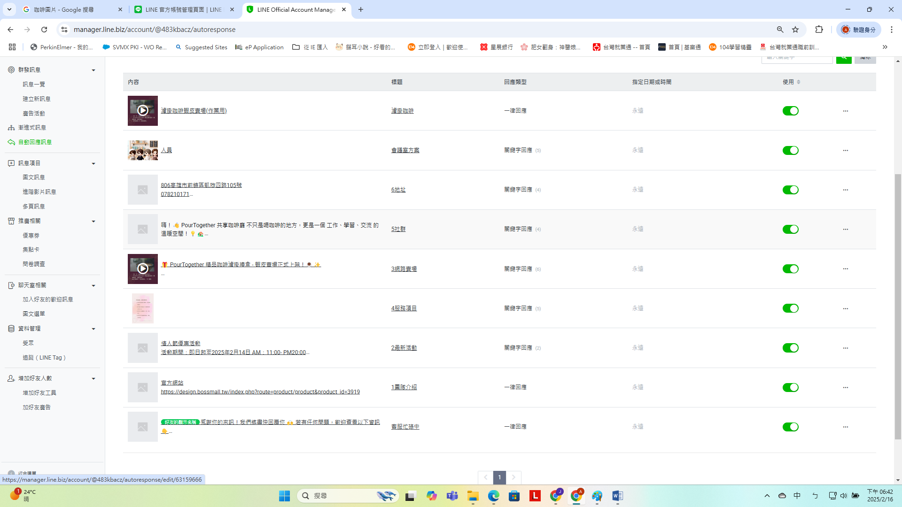The height and width of the screenshot is (507, 902).
Task: Click the bossmall.tw product URL link
Action: click(260, 392)
